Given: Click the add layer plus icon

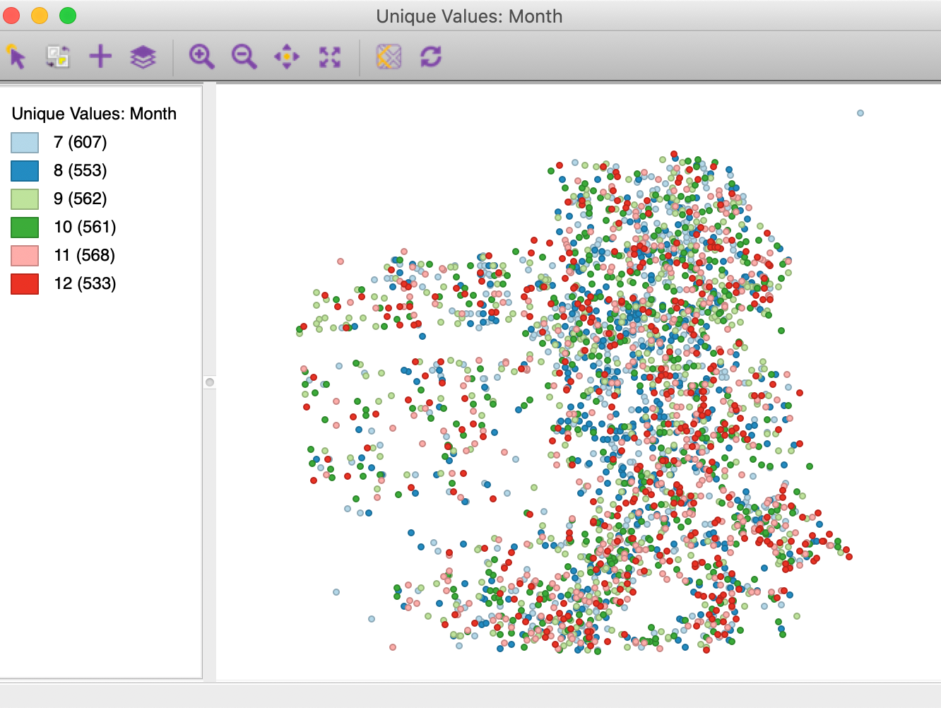Looking at the screenshot, I should pyautogui.click(x=100, y=57).
